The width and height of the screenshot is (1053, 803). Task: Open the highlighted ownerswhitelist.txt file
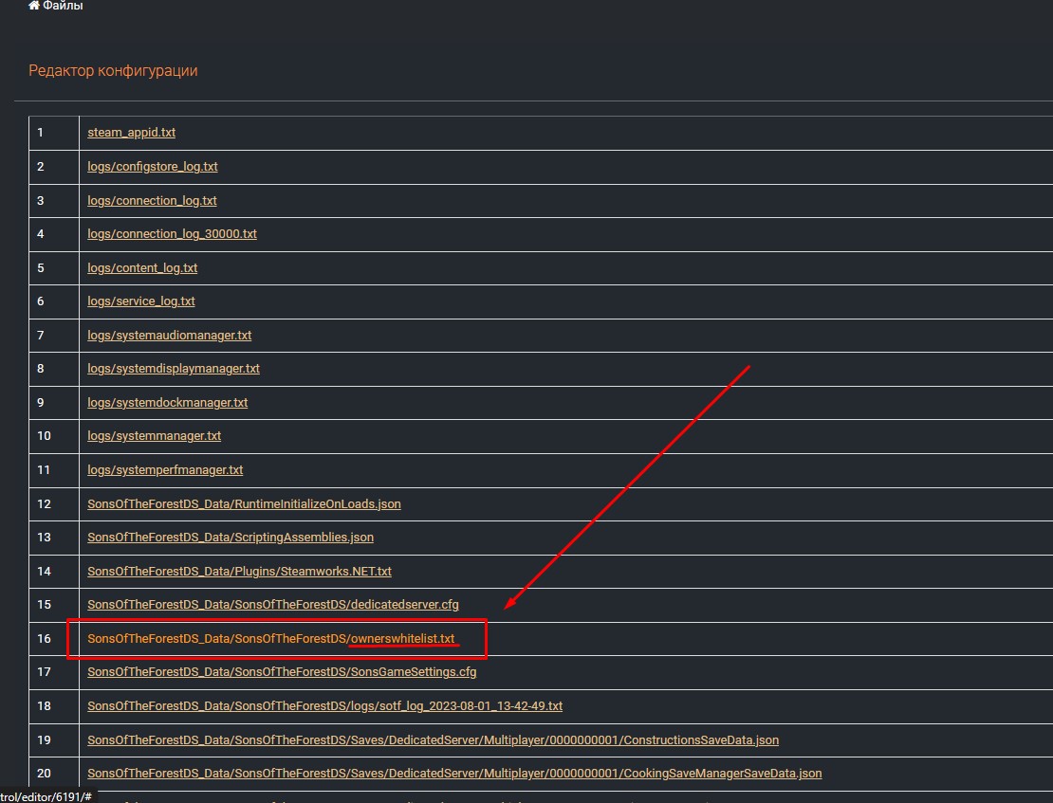coord(271,639)
